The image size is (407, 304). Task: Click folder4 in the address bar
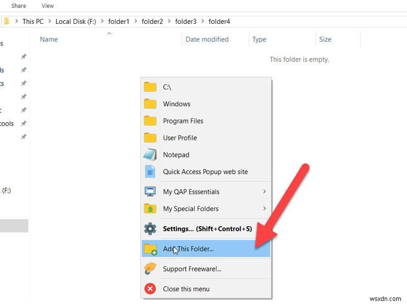(219, 21)
